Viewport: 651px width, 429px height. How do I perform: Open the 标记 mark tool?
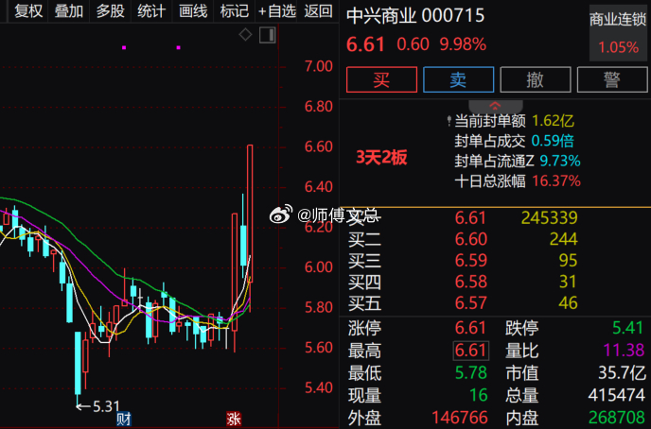click(x=234, y=11)
